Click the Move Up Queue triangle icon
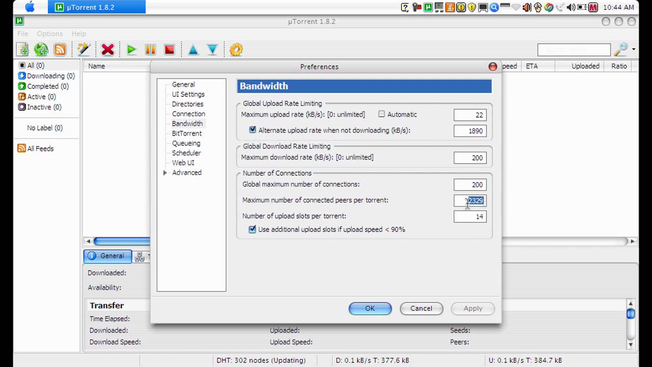The width and height of the screenshot is (652, 367). point(193,49)
